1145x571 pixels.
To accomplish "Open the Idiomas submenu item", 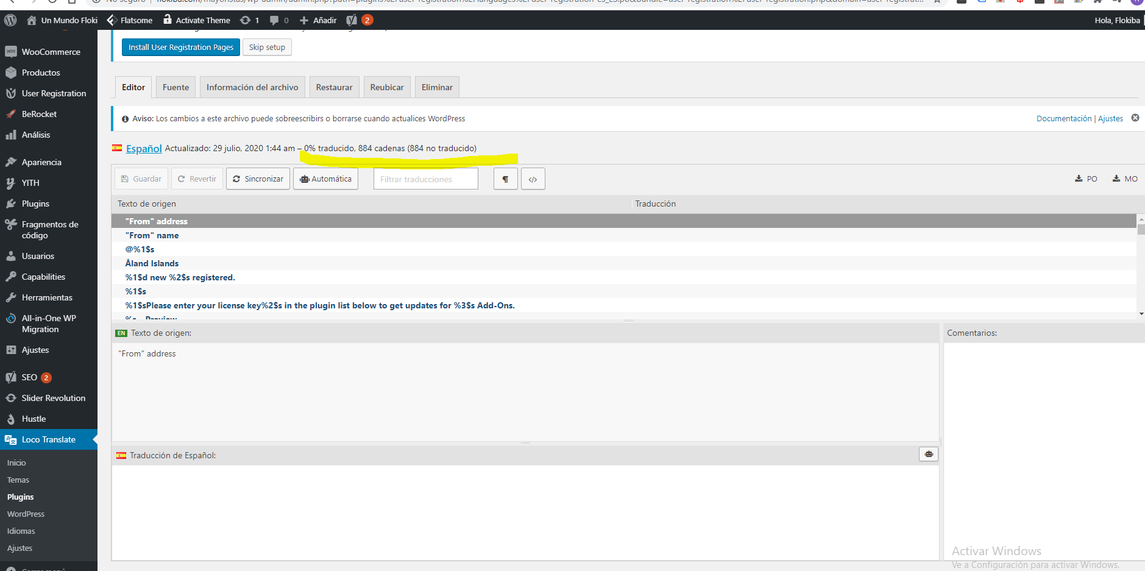I will tap(21, 531).
